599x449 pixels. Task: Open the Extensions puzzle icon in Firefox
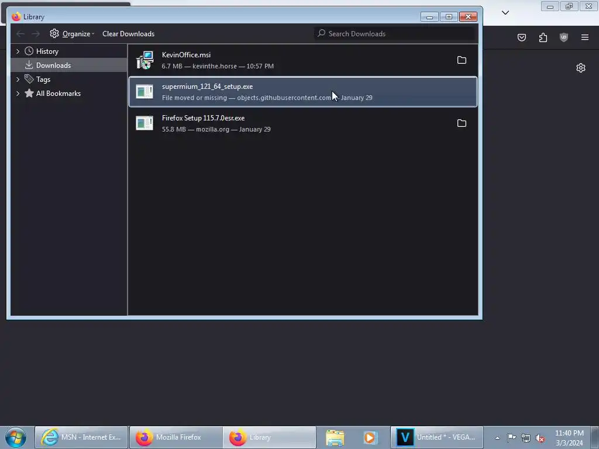coord(543,37)
